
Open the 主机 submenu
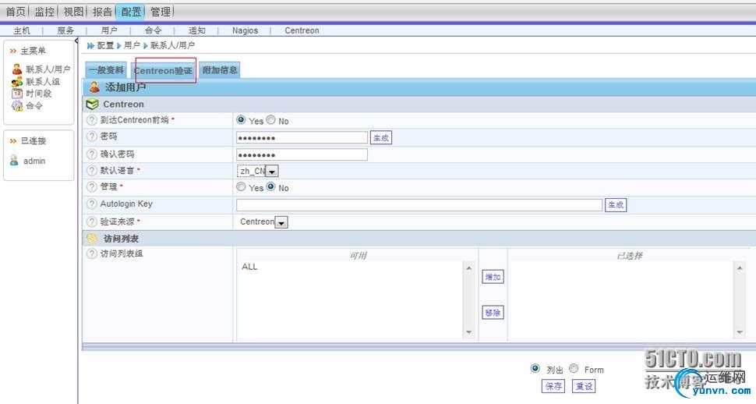click(22, 30)
